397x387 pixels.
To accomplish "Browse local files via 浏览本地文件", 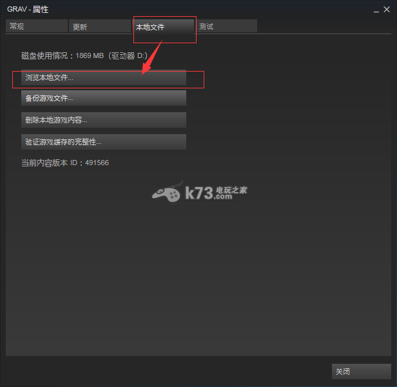I will (x=104, y=77).
